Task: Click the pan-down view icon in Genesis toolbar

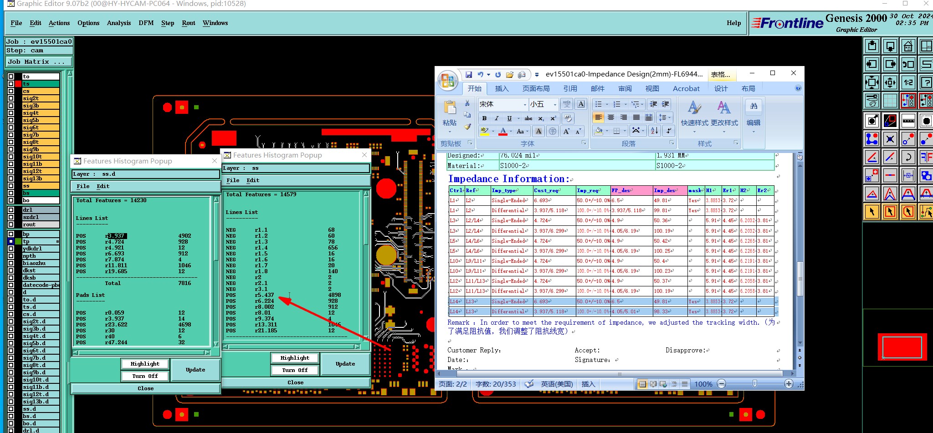Action: pos(890,46)
